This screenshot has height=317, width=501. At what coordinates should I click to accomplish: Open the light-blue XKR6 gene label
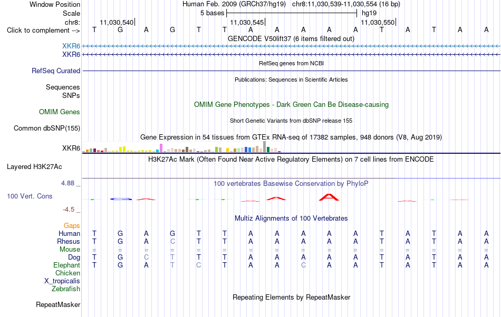71,46
